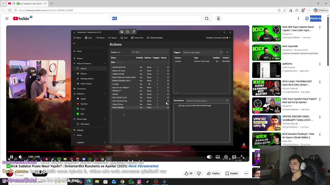Open the player settings gear

click(226, 157)
